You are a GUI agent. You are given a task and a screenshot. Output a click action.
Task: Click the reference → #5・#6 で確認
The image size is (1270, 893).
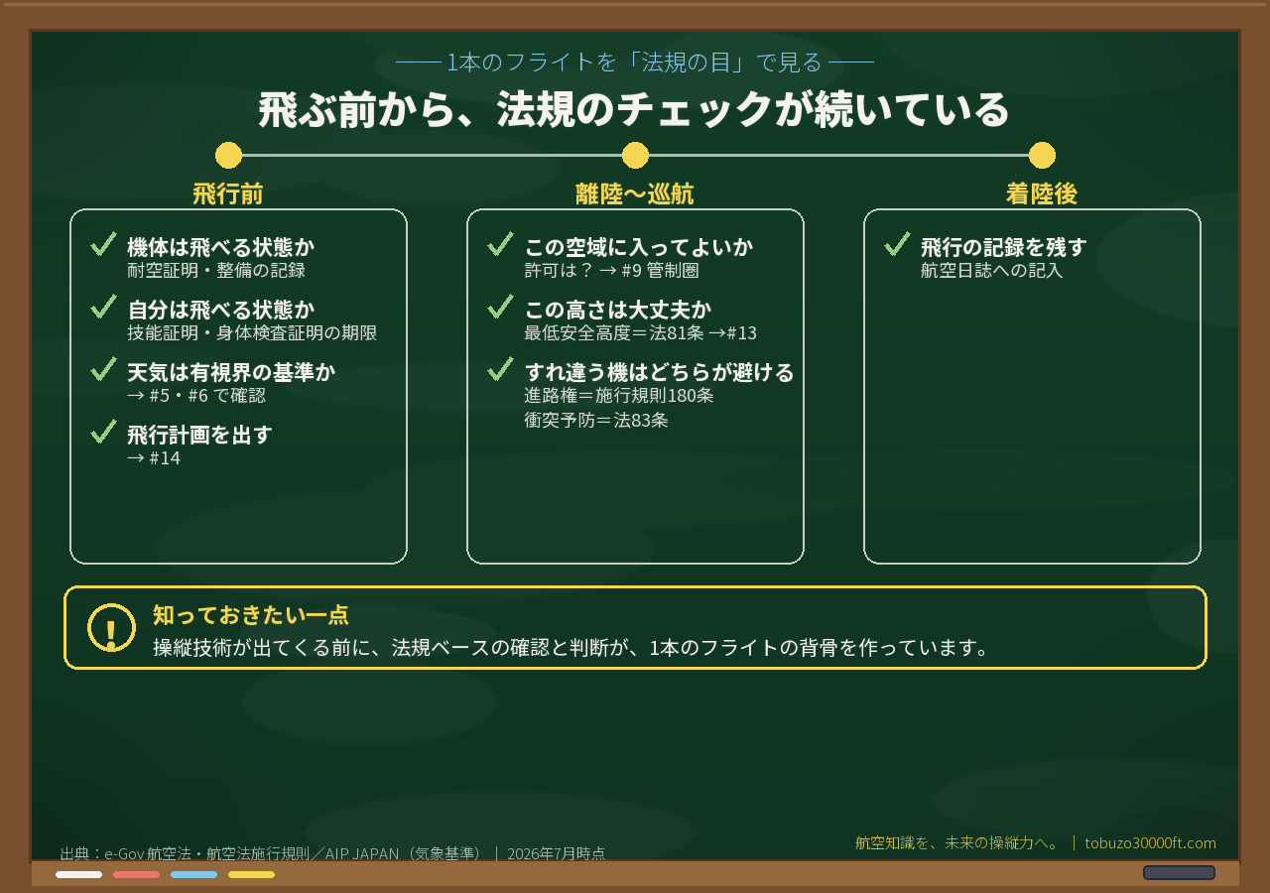click(x=196, y=395)
